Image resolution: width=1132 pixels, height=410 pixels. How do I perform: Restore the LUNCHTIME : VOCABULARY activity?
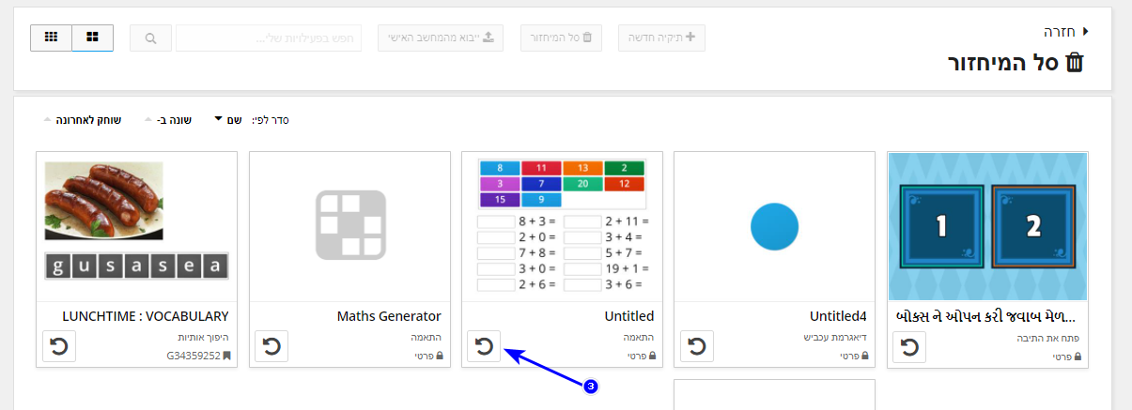(59, 347)
